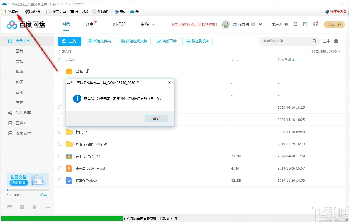Click the zip archive icon of 待上传安装包.zip
349x222 pixels.
(69, 156)
